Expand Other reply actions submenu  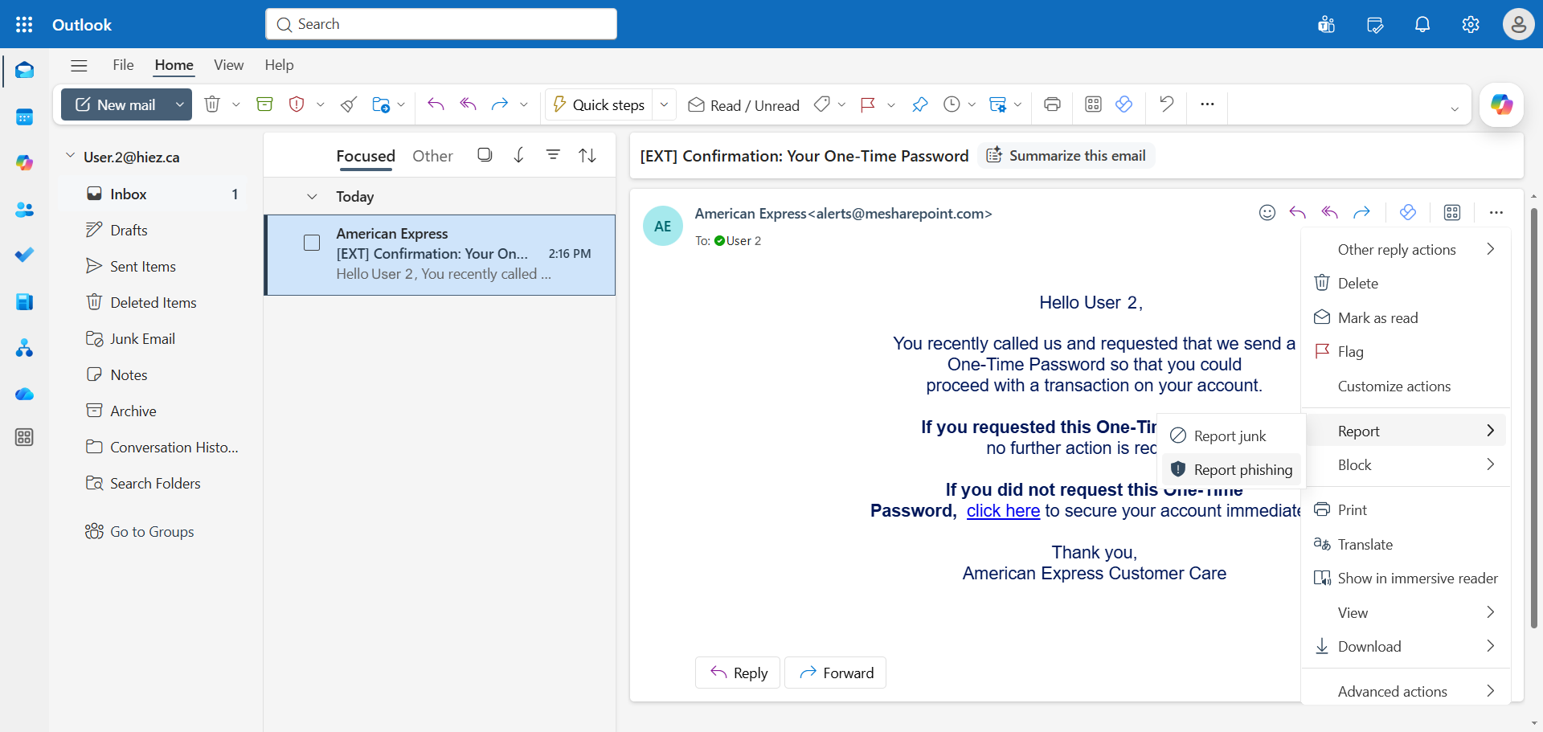(1406, 250)
